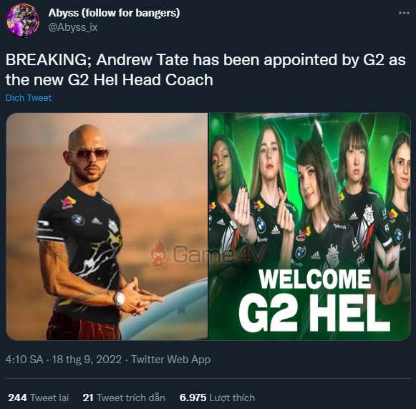Click the Red Bull logo on Tate's shirt
Viewport: 416px width, 409px height.
click(x=68, y=203)
